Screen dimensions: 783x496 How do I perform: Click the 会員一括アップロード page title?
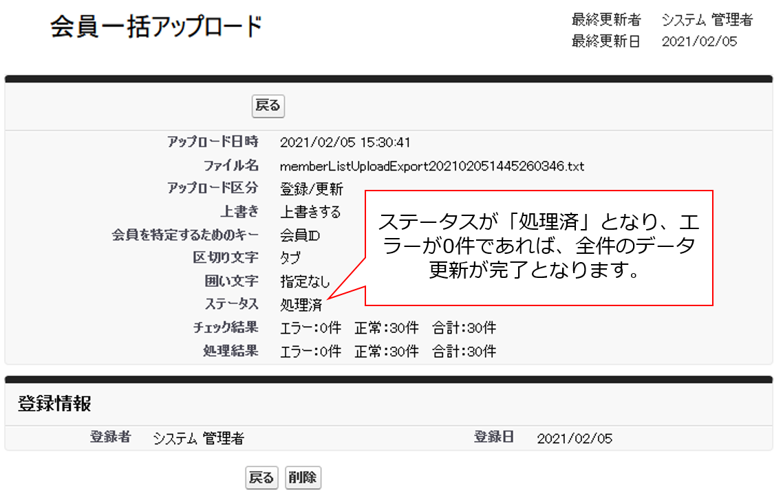tap(156, 27)
